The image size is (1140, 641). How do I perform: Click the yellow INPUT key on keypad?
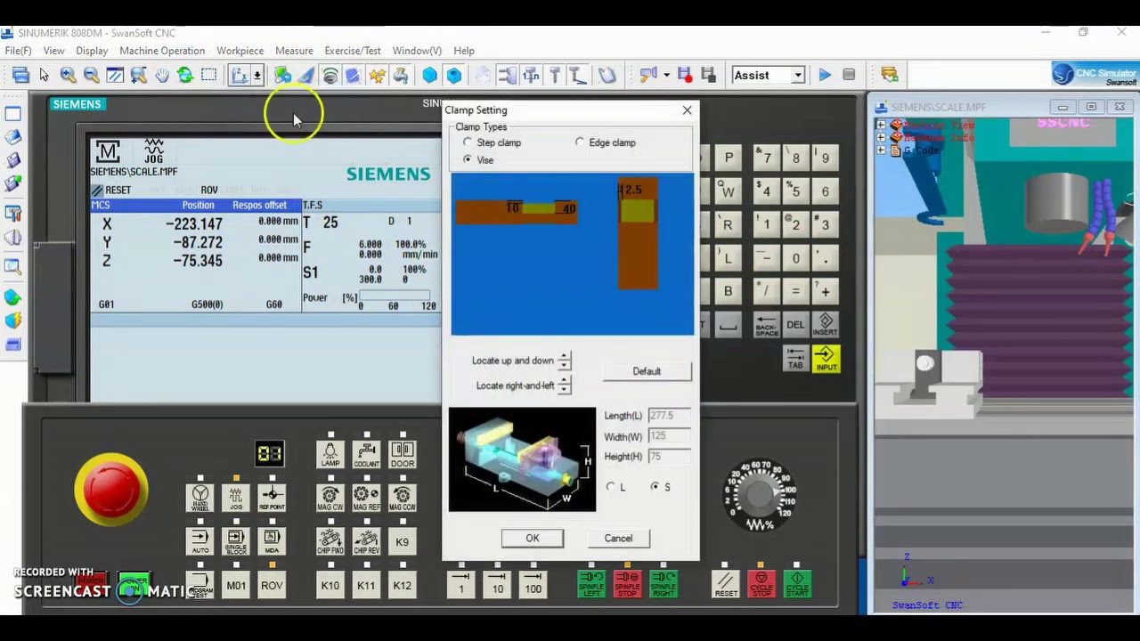826,359
